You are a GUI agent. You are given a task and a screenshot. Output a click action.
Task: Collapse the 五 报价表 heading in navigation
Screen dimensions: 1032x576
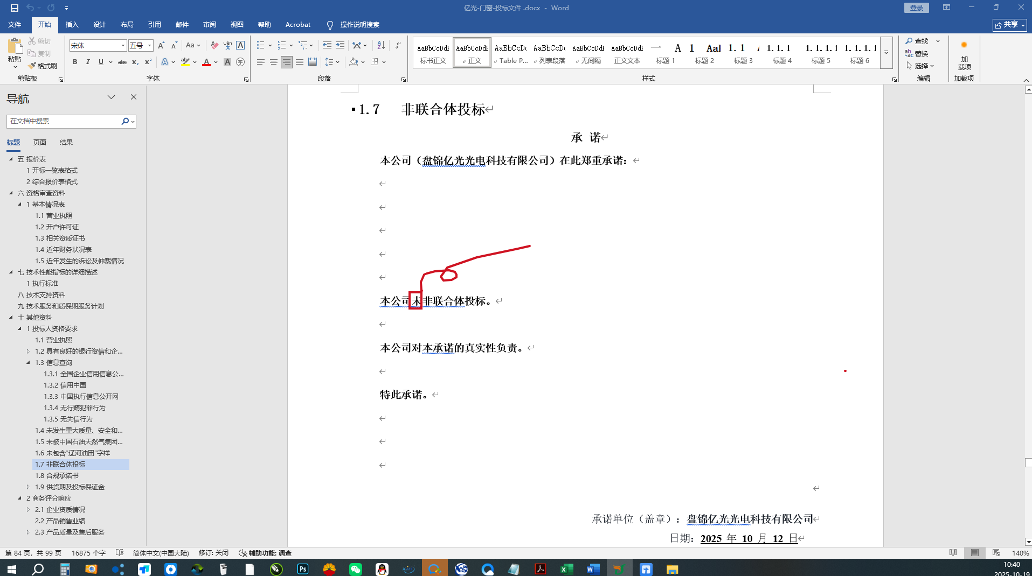tap(11, 159)
